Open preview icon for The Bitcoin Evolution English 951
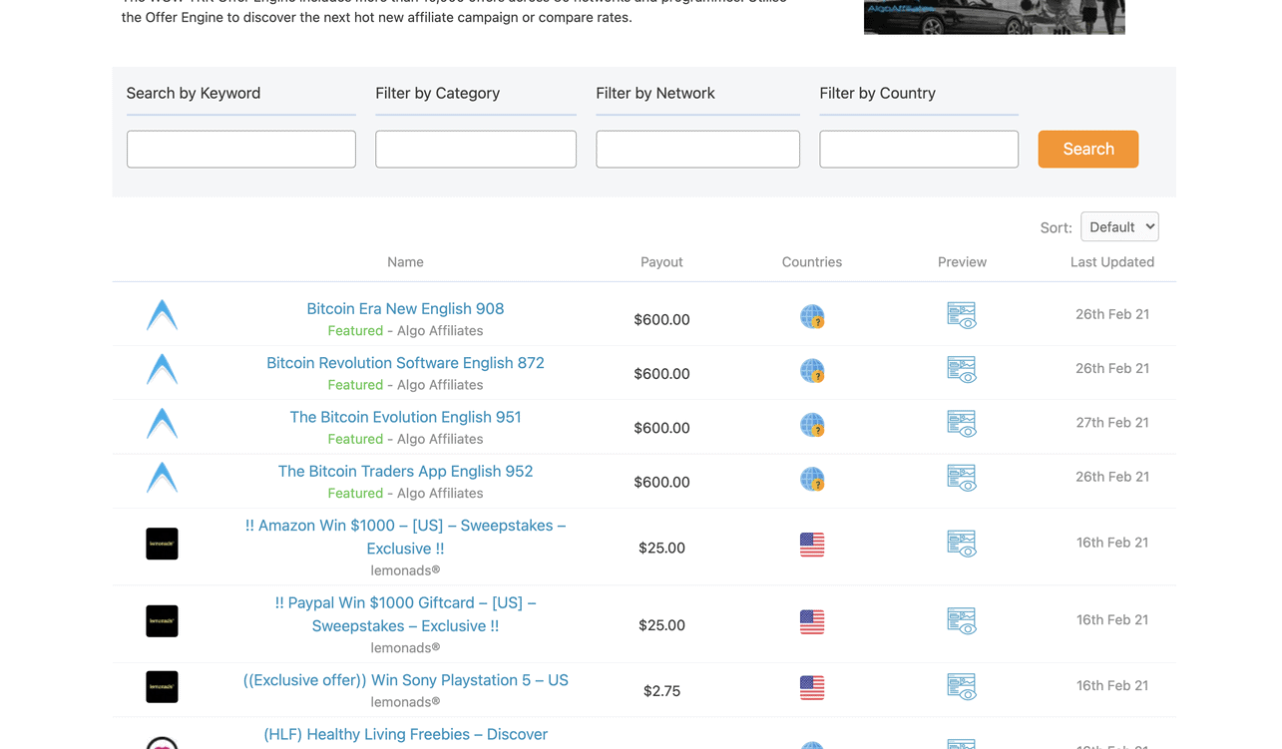This screenshot has width=1282, height=749. tap(962, 424)
